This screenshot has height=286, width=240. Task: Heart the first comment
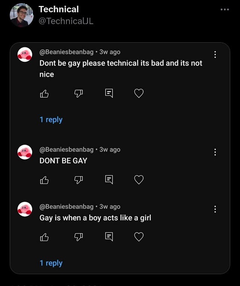139,93
